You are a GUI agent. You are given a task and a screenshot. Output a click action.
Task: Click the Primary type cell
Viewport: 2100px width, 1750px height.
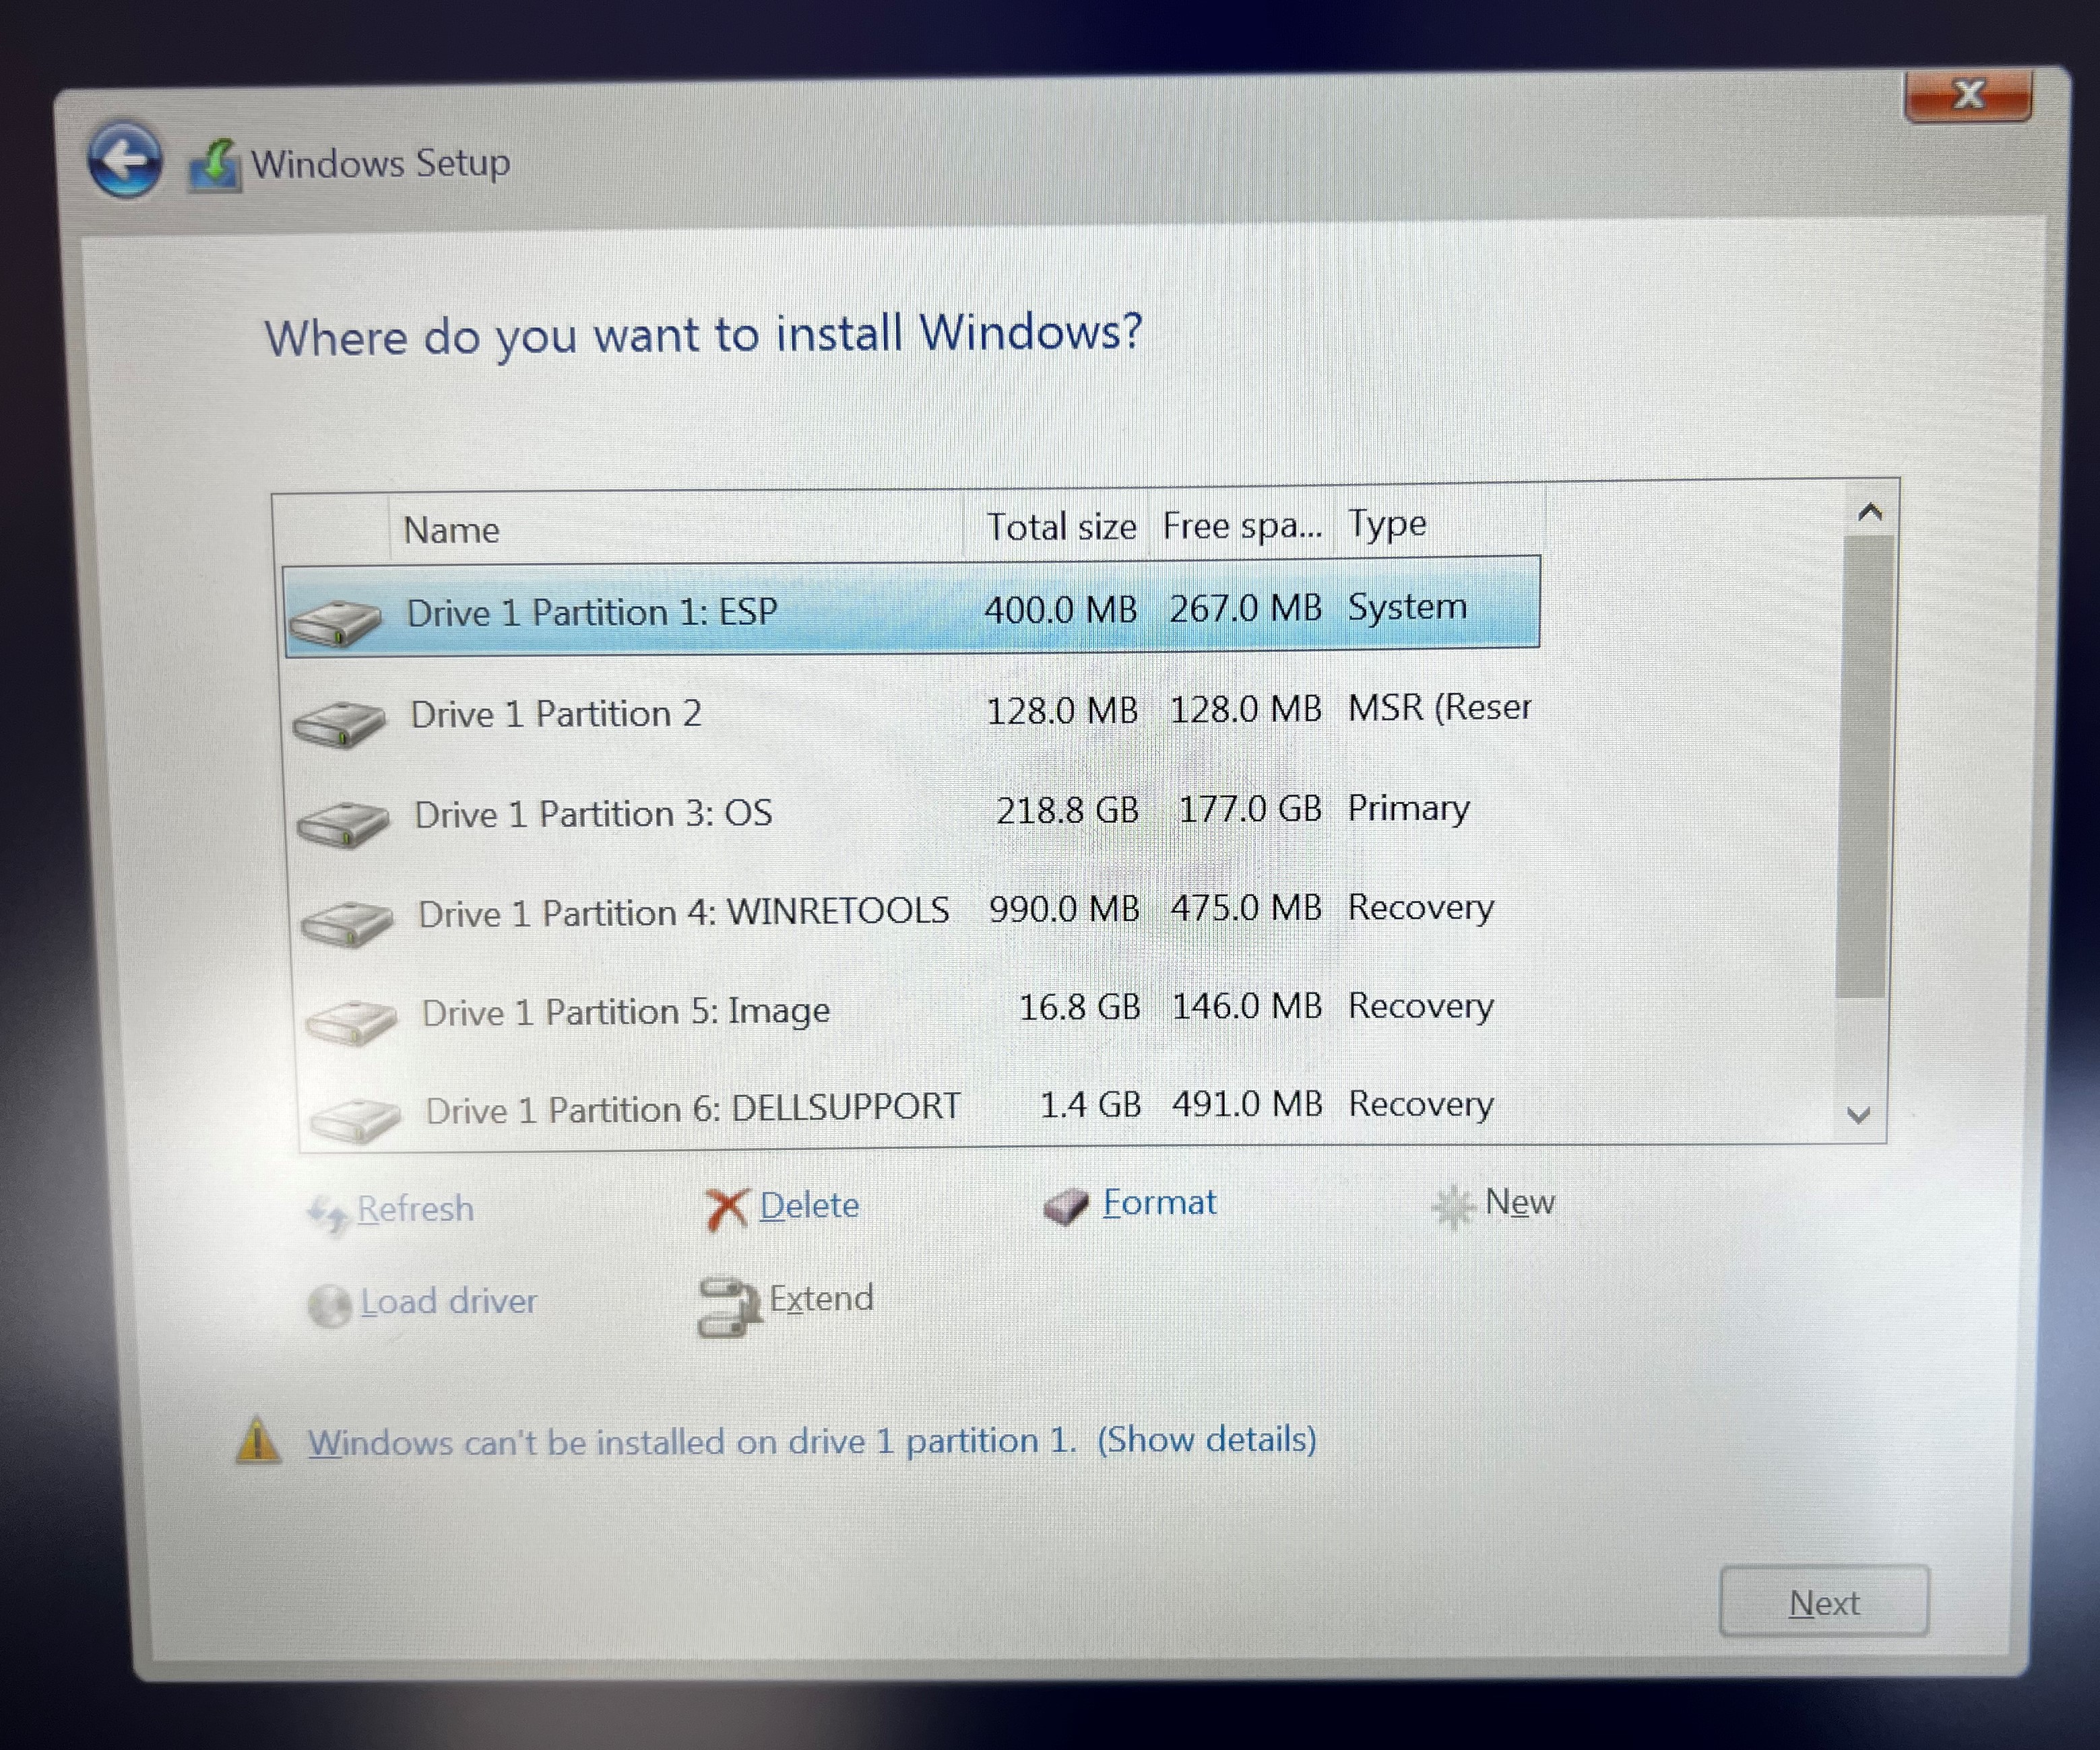point(1408,809)
